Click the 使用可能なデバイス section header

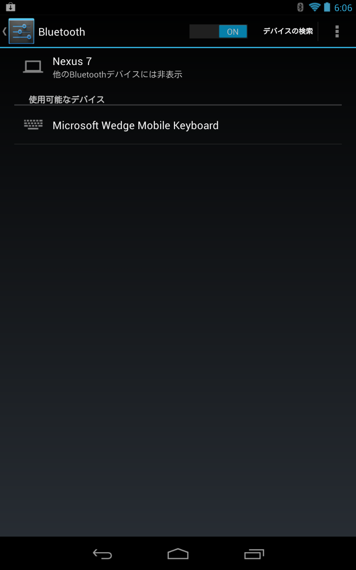click(x=67, y=99)
